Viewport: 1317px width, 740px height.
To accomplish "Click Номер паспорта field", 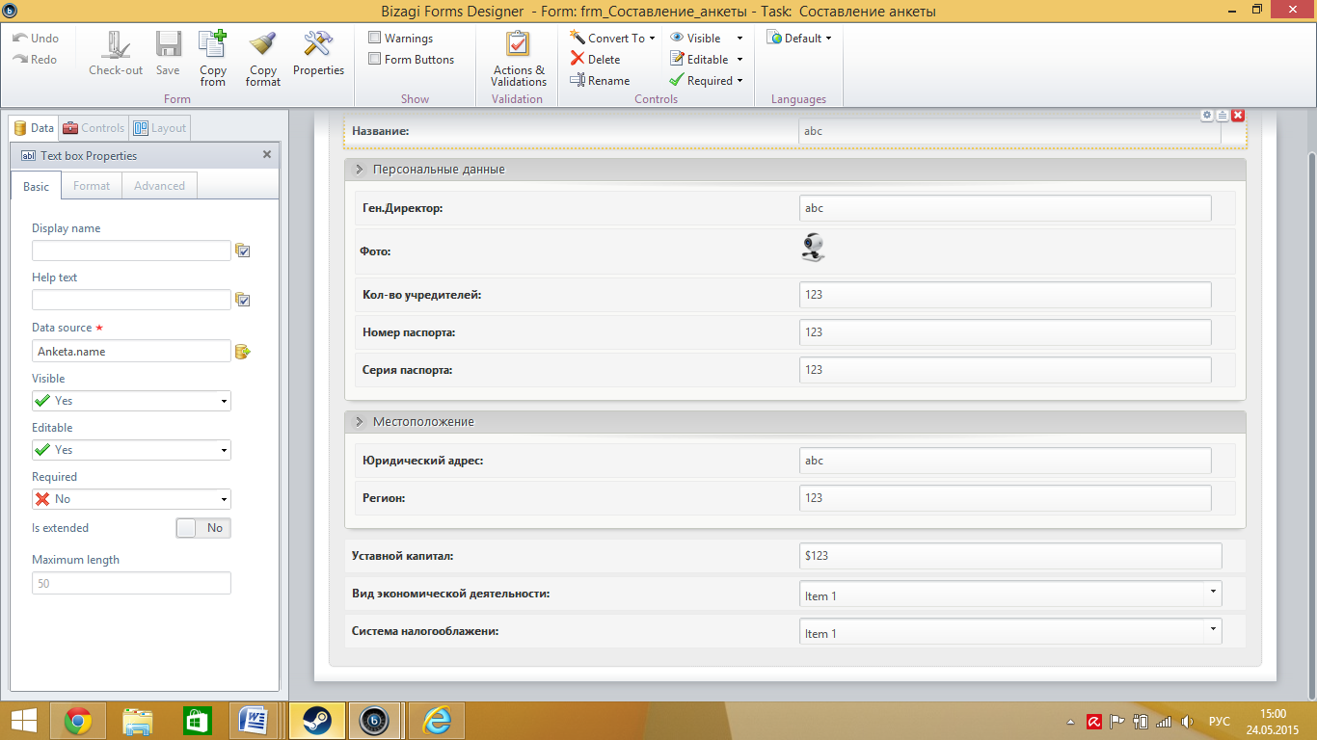I will (1005, 331).
